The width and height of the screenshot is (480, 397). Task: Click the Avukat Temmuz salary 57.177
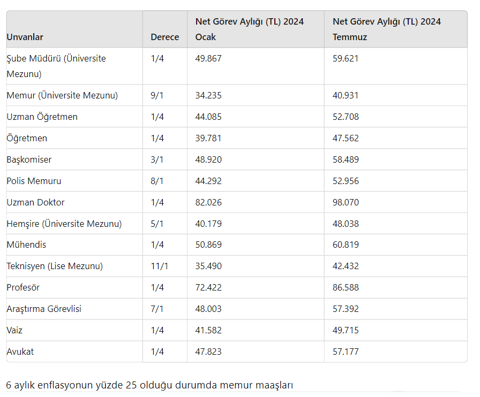pos(346,352)
